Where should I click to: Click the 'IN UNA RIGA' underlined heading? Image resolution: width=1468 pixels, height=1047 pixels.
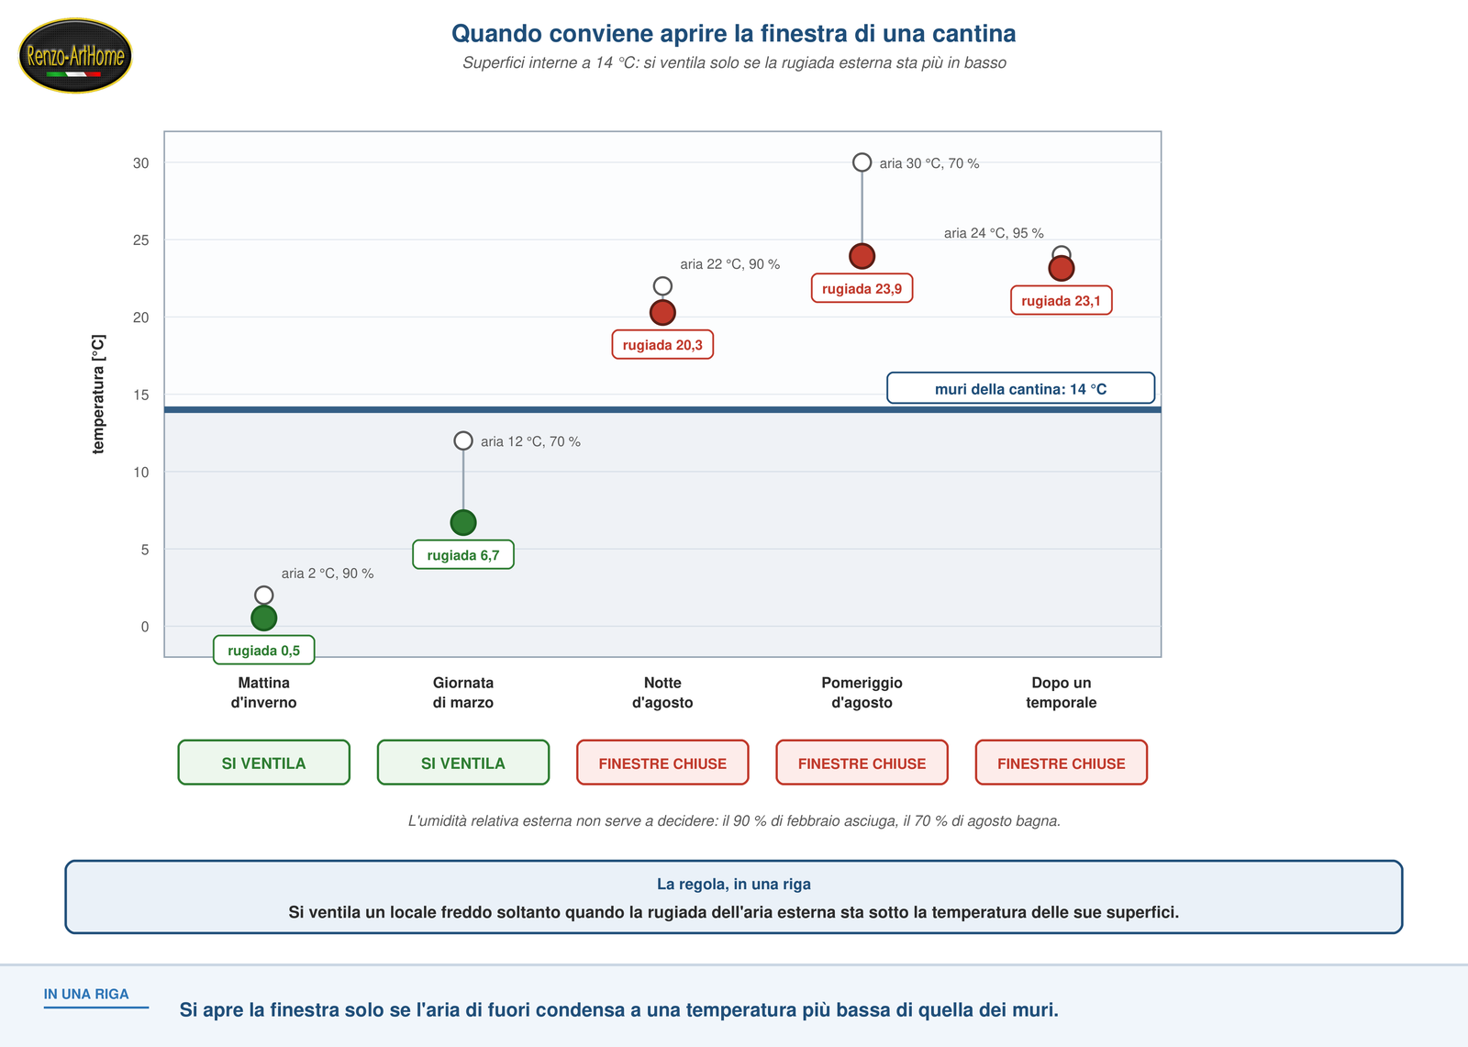point(86,995)
